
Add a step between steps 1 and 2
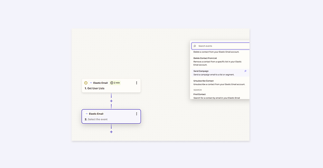click(x=111, y=101)
